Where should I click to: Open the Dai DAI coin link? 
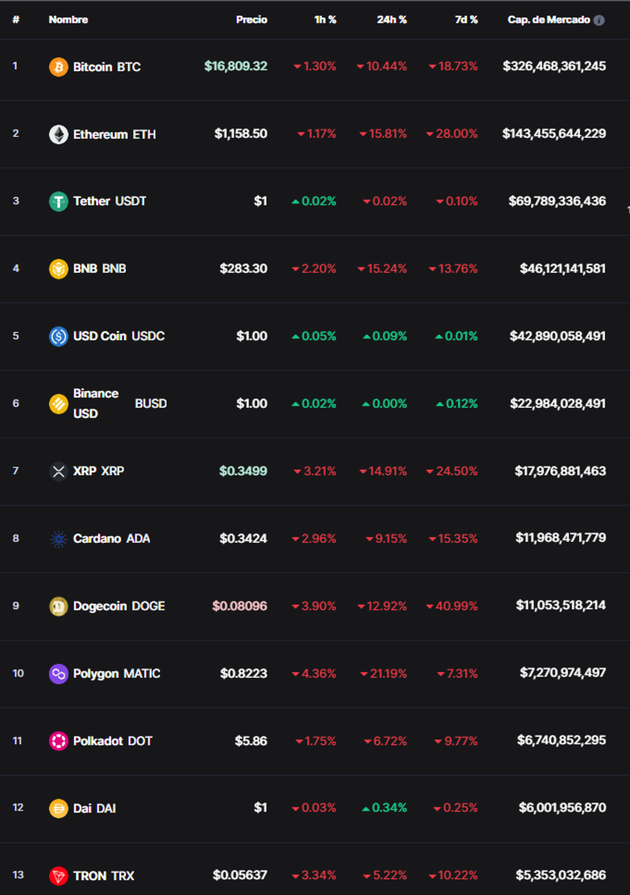pyautogui.click(x=94, y=808)
